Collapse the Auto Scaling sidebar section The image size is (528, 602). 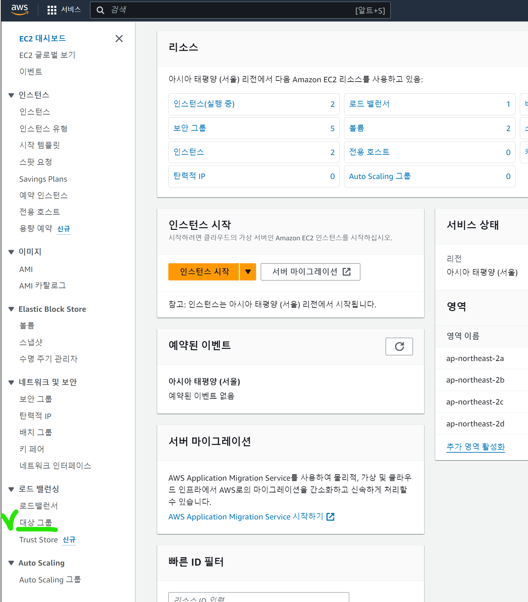[x=11, y=563]
